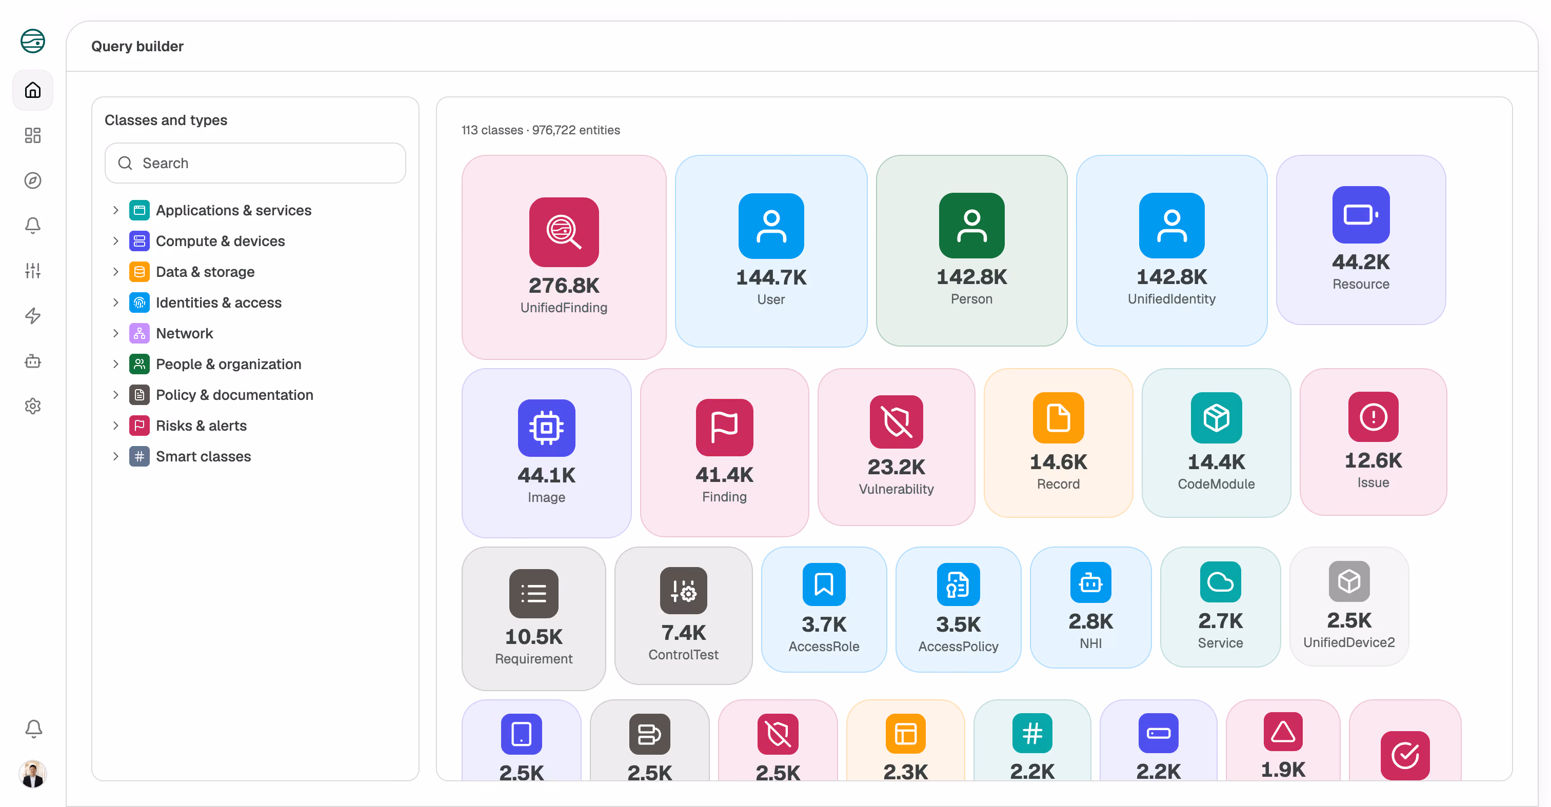Select the Image class card
1551x807 pixels.
pyautogui.click(x=546, y=453)
